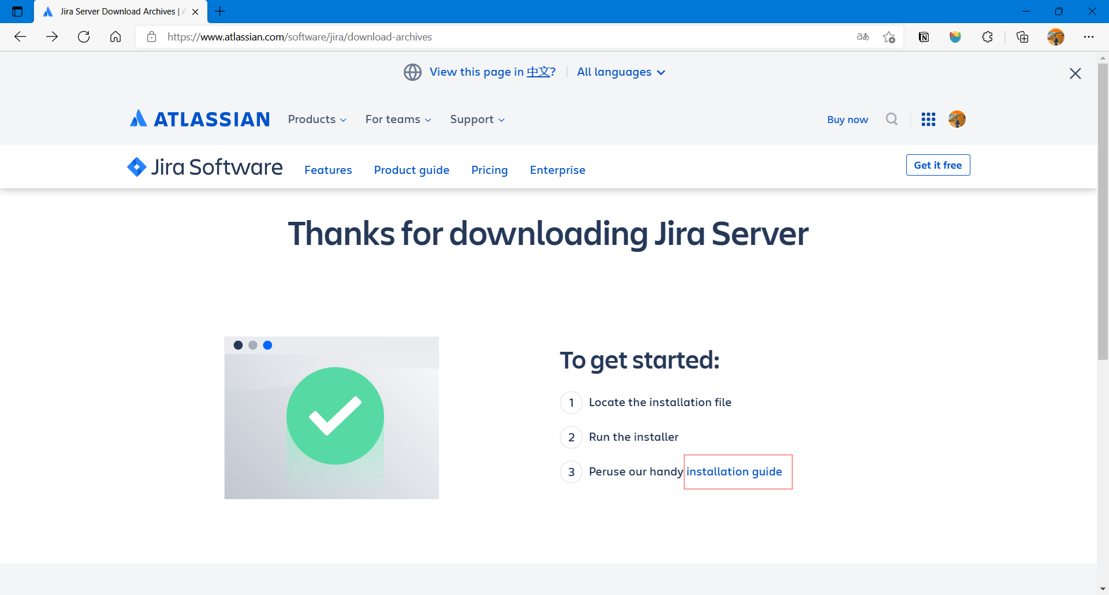Open the search magnifier icon
Screen dimensions: 1109x595
(892, 119)
